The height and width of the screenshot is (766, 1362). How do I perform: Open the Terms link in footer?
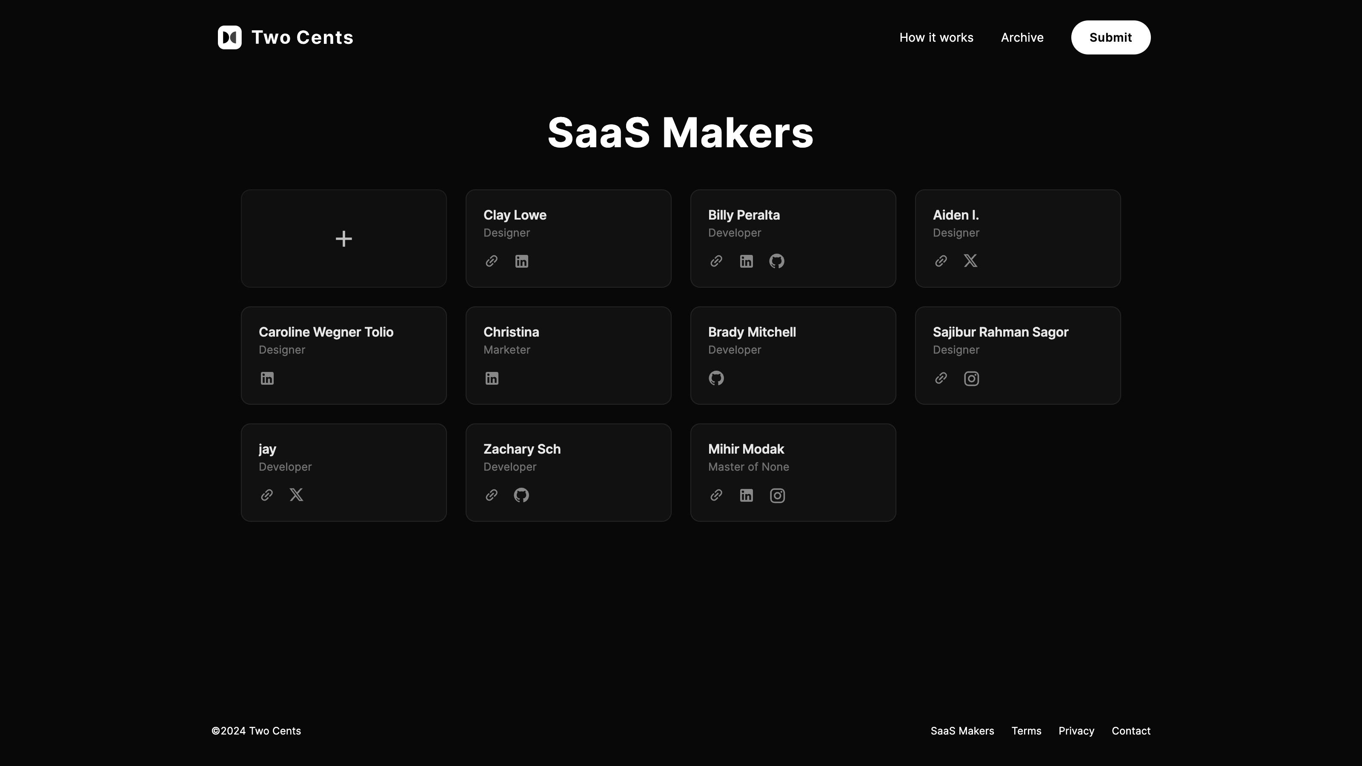(x=1026, y=731)
